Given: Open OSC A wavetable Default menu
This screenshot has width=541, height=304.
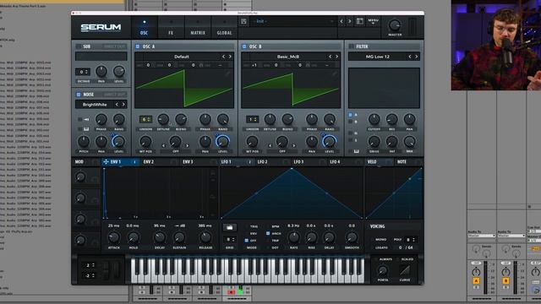Looking at the screenshot, I should [x=182, y=57].
